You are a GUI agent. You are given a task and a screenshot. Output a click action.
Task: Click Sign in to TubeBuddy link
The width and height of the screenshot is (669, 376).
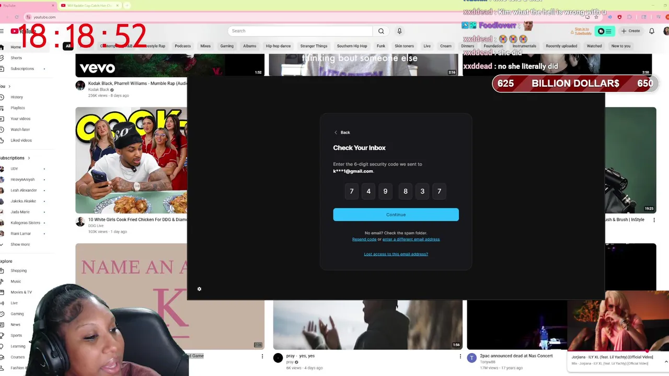(583, 31)
